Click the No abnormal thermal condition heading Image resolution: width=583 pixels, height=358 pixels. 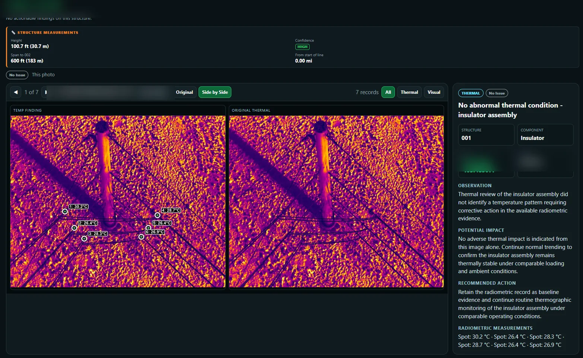510,110
